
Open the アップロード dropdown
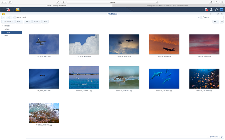tap(8, 22)
